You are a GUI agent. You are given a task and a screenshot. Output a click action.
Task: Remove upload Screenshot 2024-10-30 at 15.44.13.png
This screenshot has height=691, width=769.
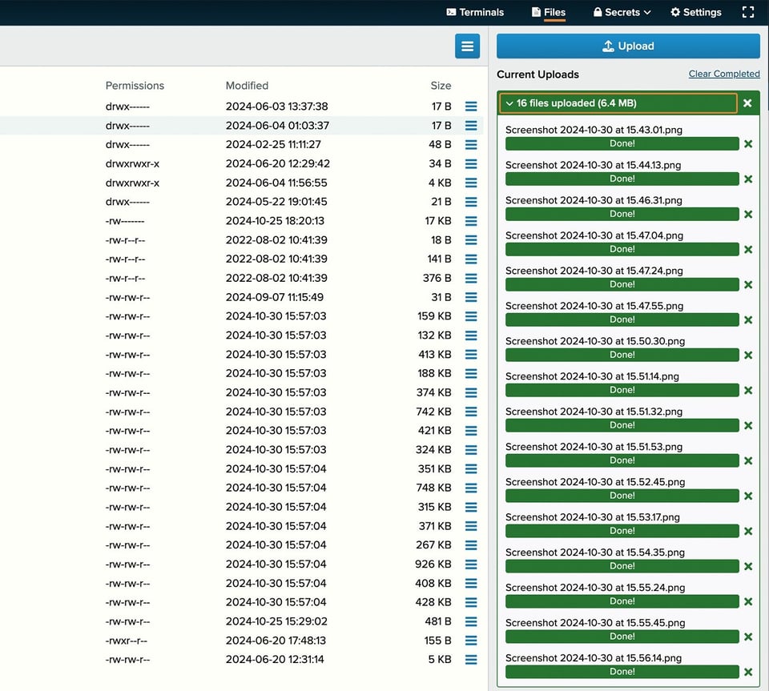click(748, 179)
